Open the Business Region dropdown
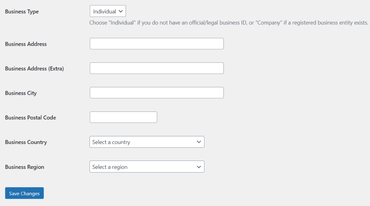The width and height of the screenshot is (370, 206). pos(147,167)
